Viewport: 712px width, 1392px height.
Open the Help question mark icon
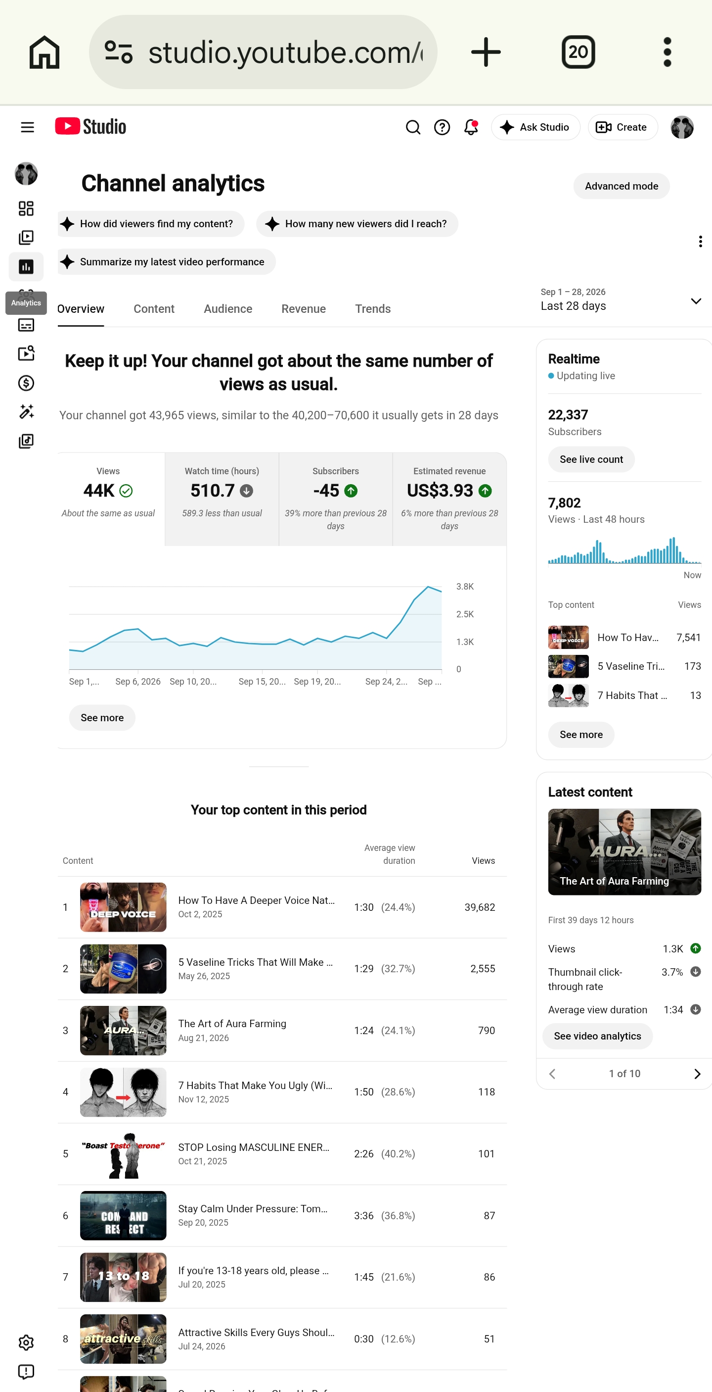pyautogui.click(x=442, y=128)
